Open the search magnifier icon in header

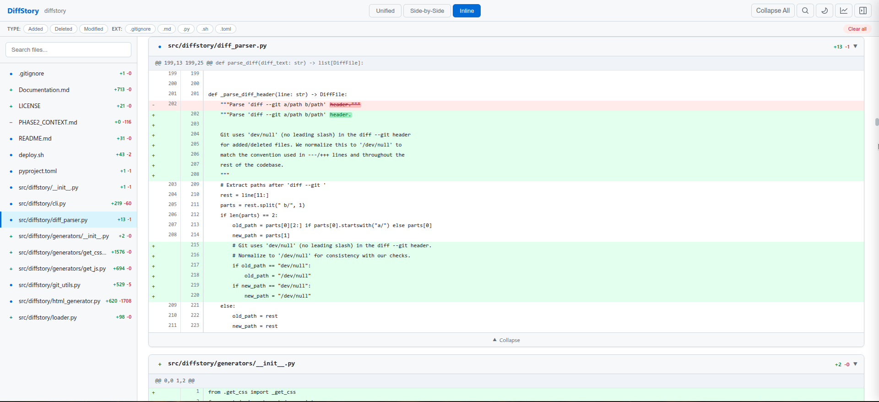click(805, 11)
